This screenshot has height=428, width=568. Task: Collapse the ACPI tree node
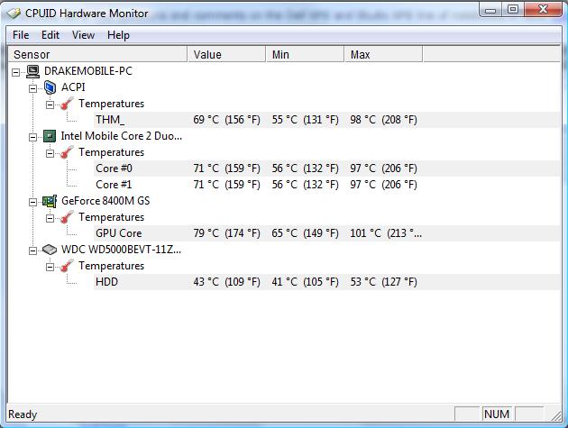point(33,88)
